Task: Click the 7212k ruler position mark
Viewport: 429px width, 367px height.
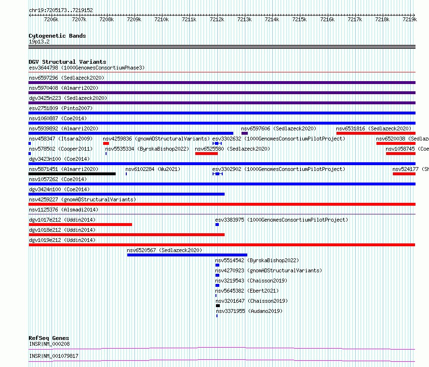Action: [217, 19]
